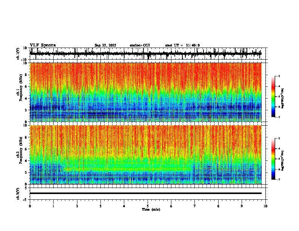The width and height of the screenshot is (299, 231).
Task: Click time axis tick label "10" at the axis end
Action: point(265,206)
